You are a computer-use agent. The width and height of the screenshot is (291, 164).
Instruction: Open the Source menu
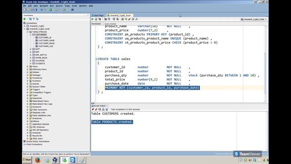(x=59, y=6)
